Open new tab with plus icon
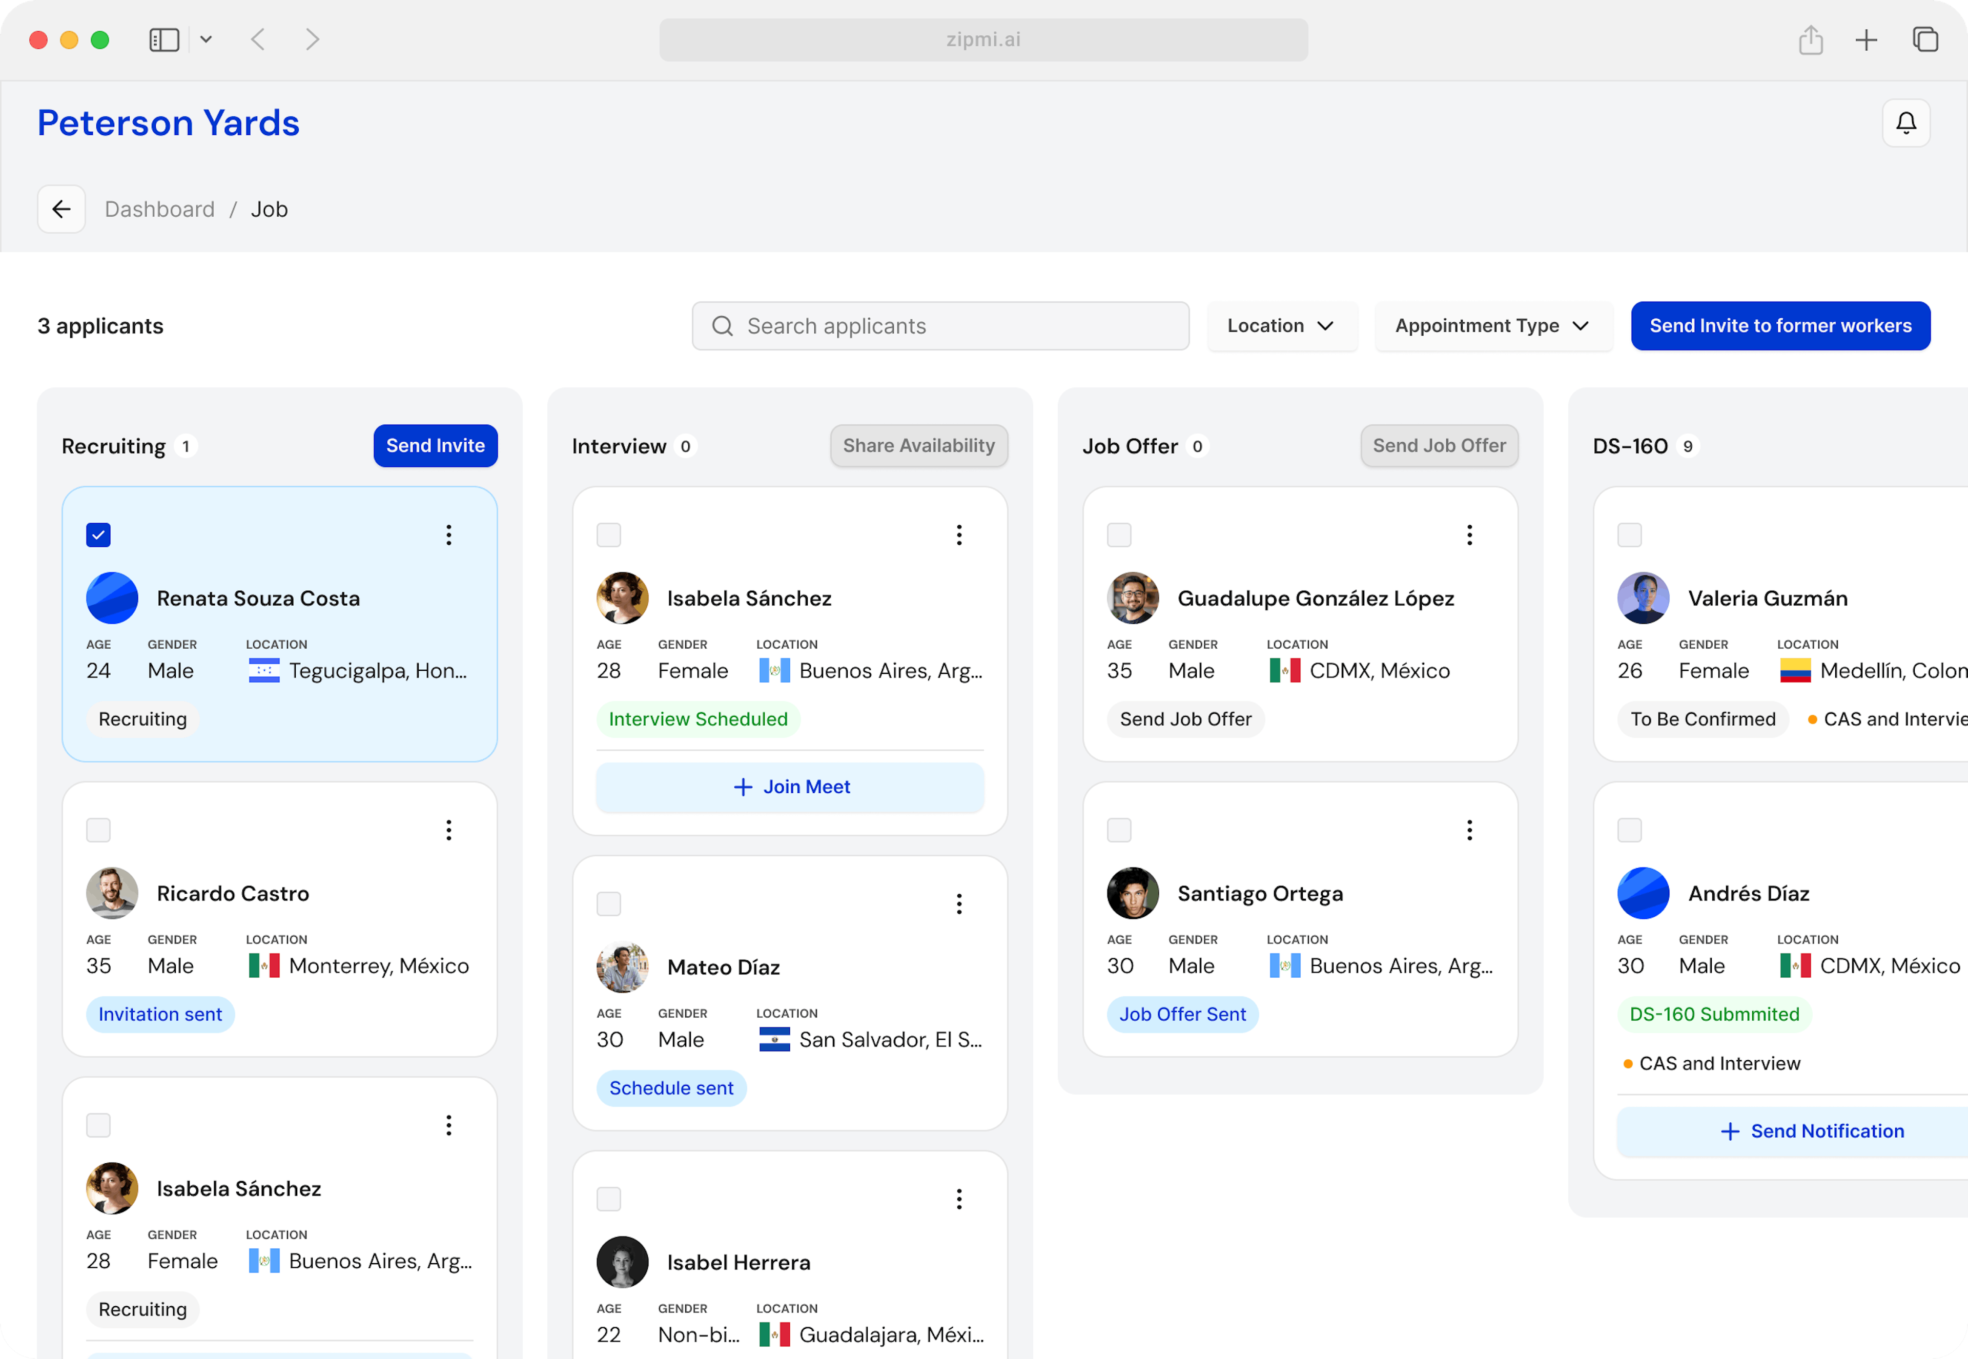This screenshot has width=1968, height=1359. (1866, 40)
